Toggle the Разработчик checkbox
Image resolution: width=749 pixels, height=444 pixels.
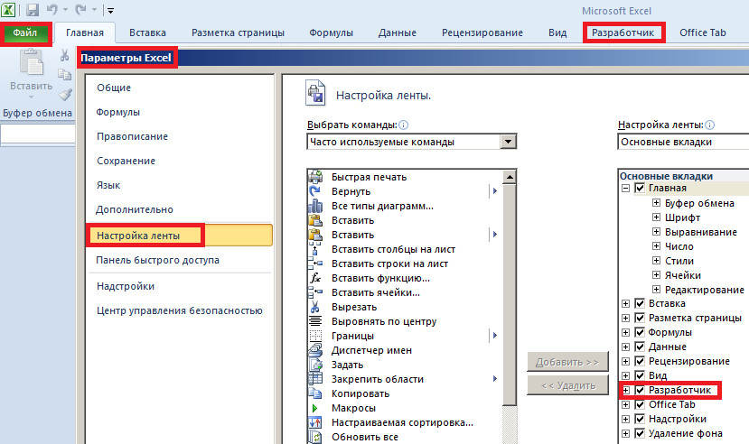(640, 390)
